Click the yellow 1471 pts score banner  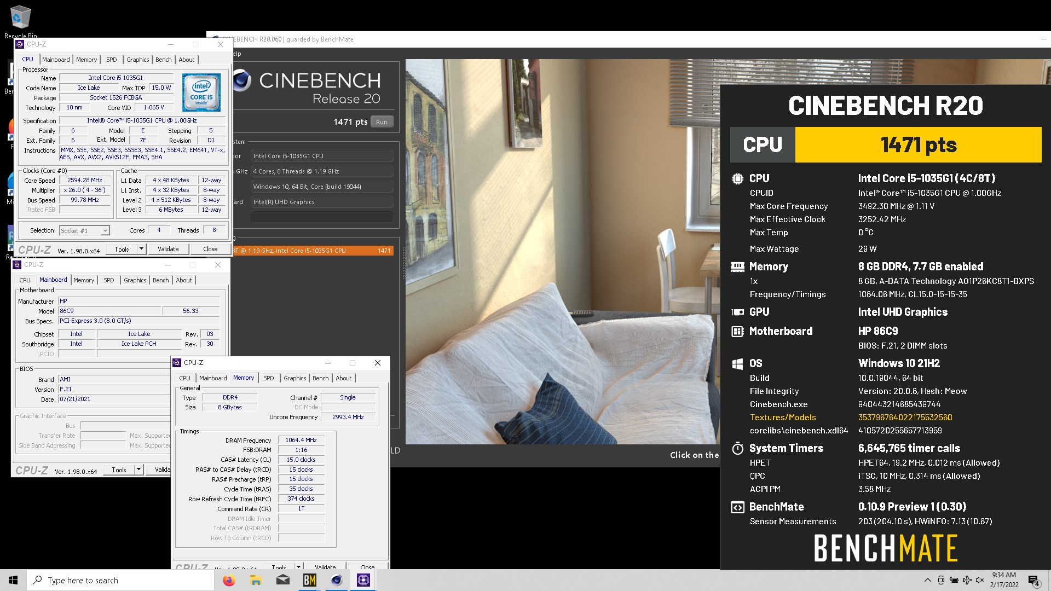pyautogui.click(x=918, y=145)
